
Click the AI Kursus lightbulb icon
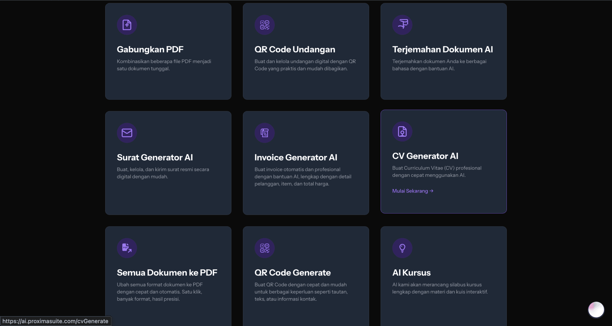[402, 248]
